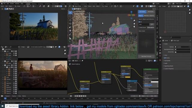192x108 pixels.
Task: Click the Windows Start button
Action: coord(2,106)
